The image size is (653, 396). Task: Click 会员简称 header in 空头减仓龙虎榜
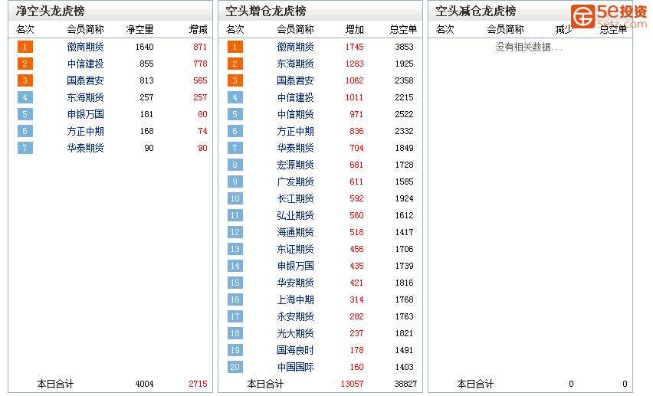click(505, 29)
